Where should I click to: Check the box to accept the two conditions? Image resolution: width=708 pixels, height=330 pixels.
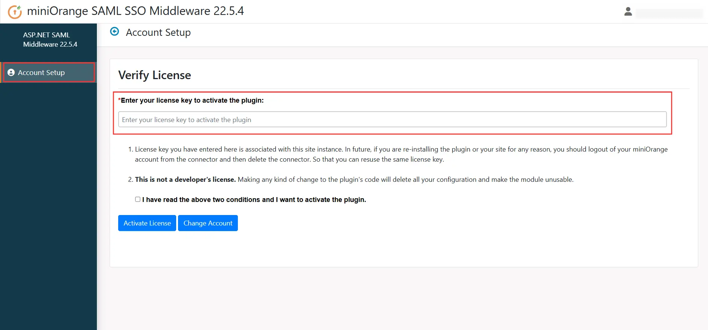click(x=138, y=199)
